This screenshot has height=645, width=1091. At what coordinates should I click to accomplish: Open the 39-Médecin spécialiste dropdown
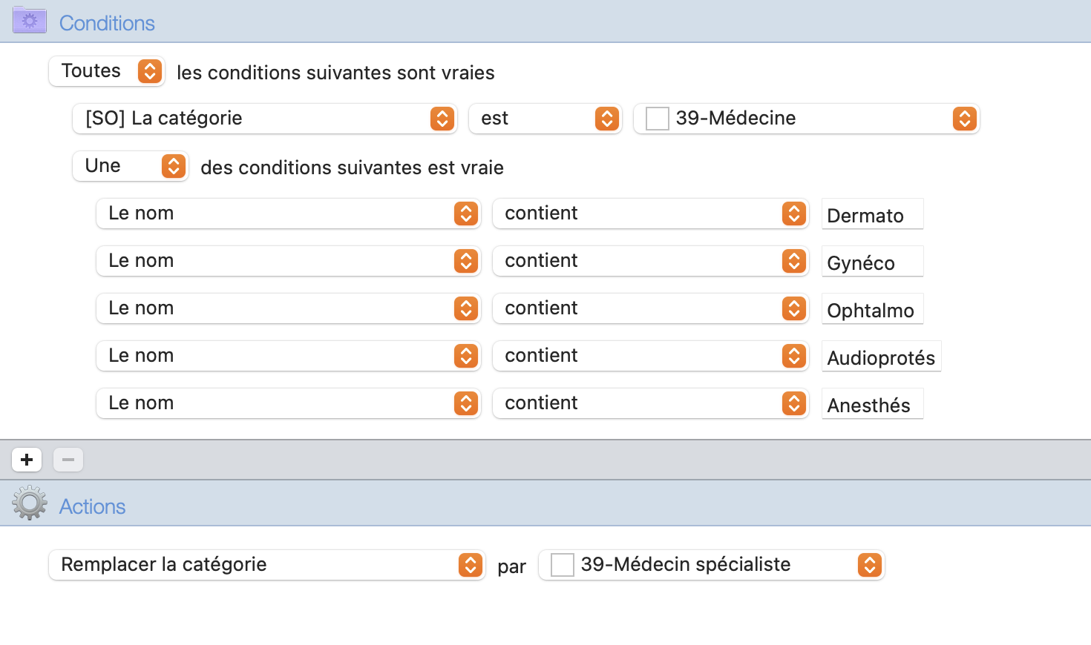pyautogui.click(x=712, y=565)
